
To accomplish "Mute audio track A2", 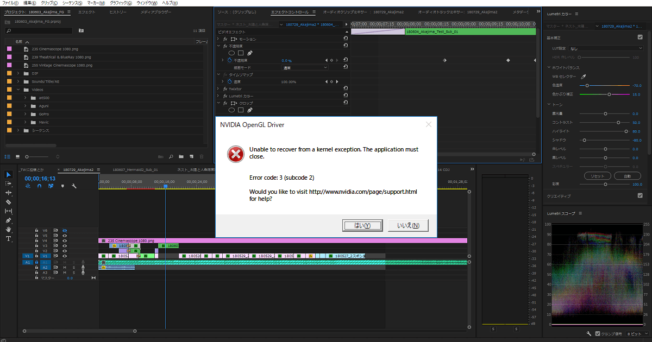I will click(64, 267).
